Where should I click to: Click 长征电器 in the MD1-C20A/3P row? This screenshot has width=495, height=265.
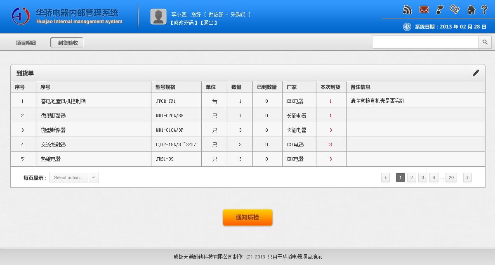click(297, 116)
